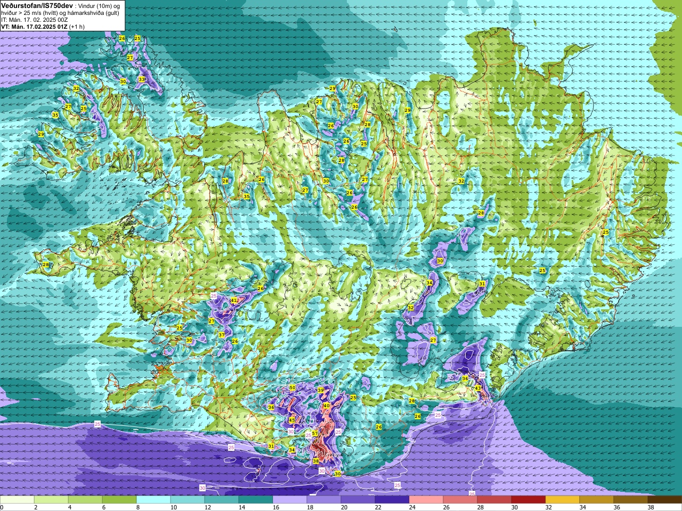The width and height of the screenshot is (682, 511).
Task: Select the teal 12–14 scale swatch
Action: pos(222,500)
